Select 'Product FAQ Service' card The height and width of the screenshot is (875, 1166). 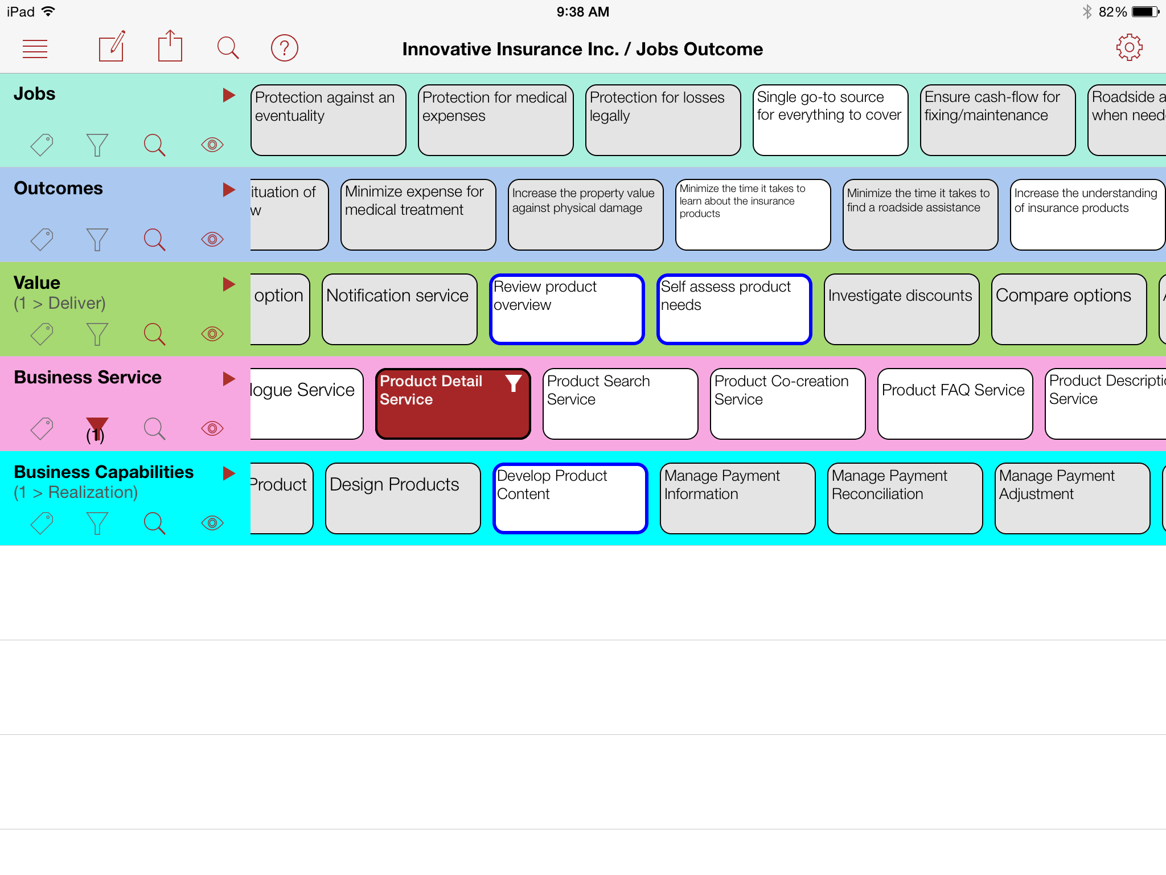955,404
